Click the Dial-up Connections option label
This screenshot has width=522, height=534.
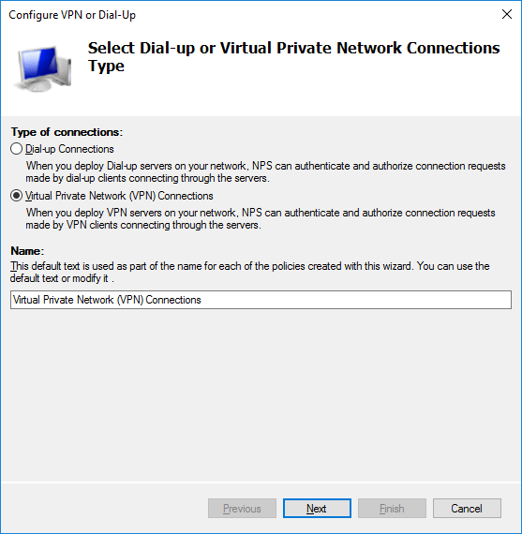[x=69, y=149]
